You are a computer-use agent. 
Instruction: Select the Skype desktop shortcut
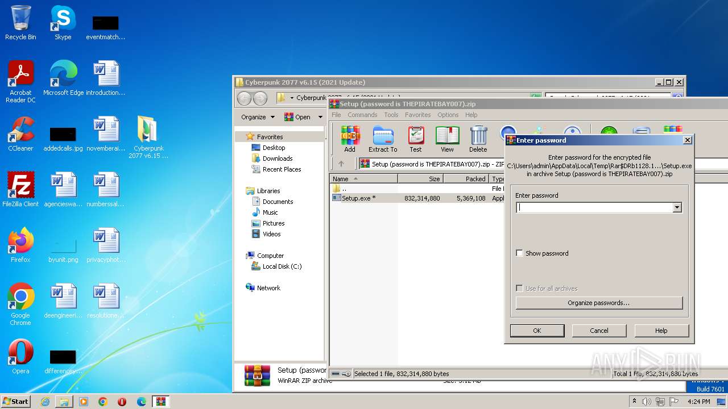pos(63,23)
